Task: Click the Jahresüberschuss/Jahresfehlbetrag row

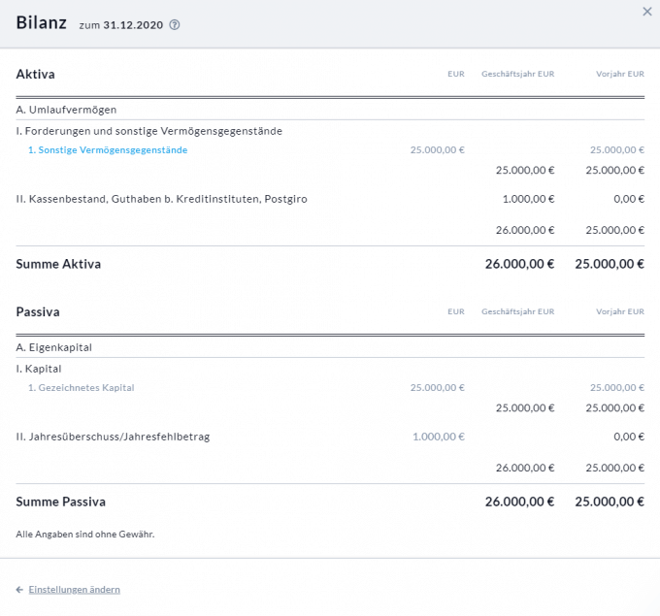Action: (x=113, y=437)
